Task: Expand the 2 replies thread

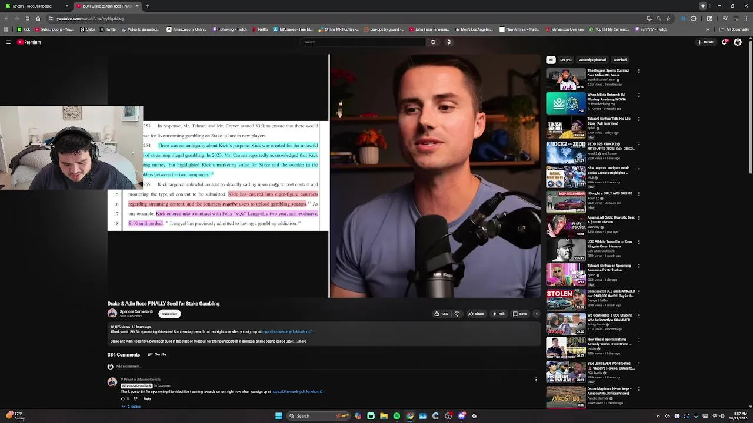Action: [x=132, y=407]
